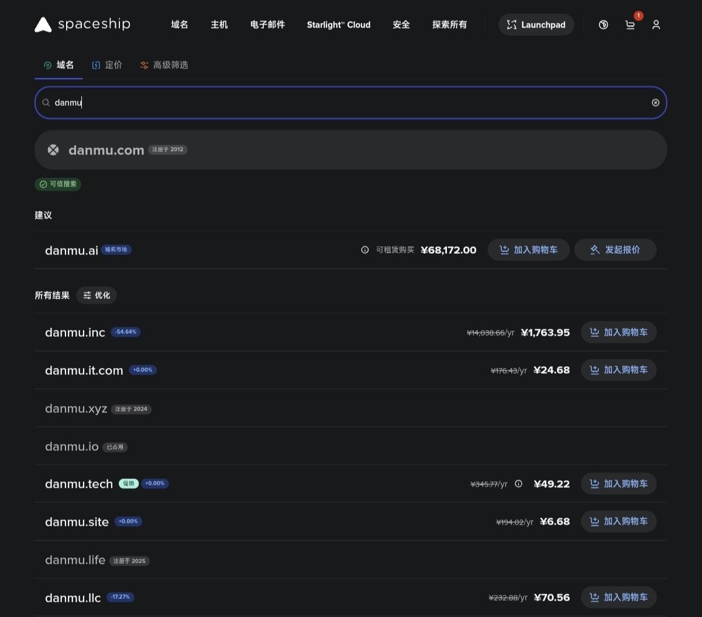702x617 pixels.
Task: Focus the danmu search input field
Action: click(351, 102)
